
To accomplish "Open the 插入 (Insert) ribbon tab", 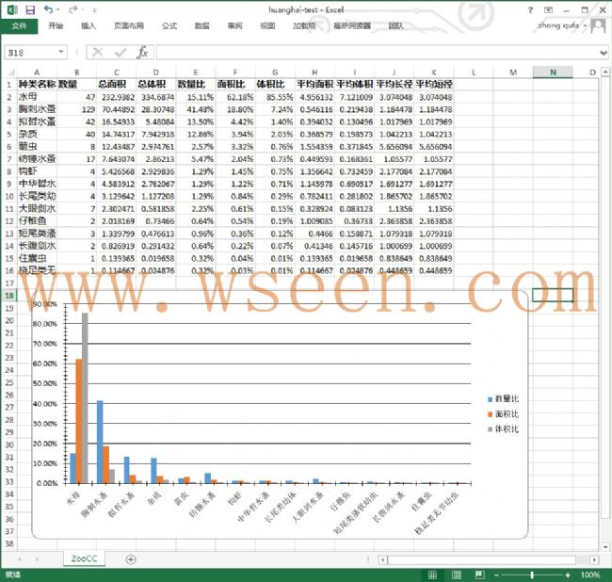I will point(89,26).
